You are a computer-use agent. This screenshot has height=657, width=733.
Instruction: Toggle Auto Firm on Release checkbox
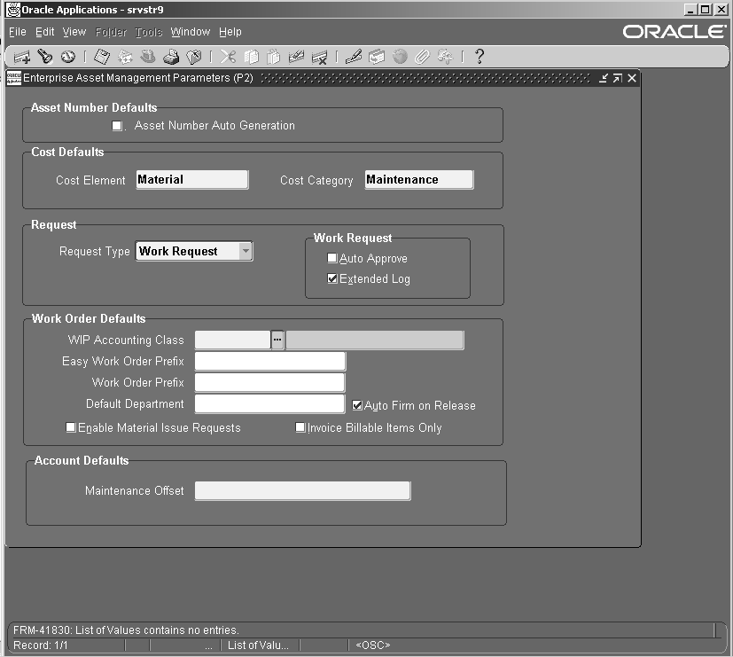pyautogui.click(x=357, y=405)
